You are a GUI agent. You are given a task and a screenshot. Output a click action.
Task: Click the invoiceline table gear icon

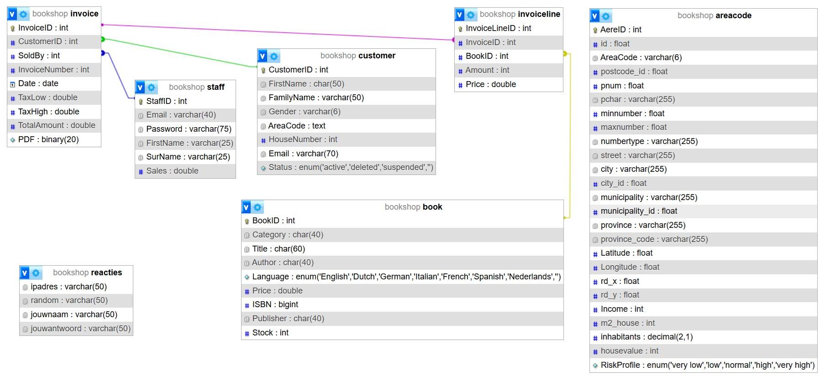click(x=471, y=15)
